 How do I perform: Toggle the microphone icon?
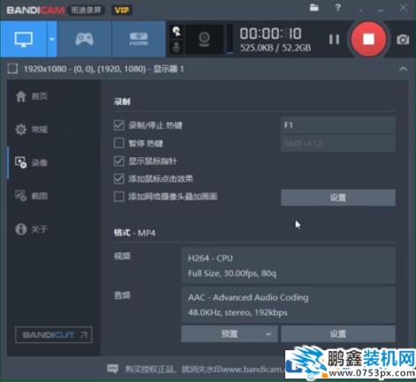point(177,47)
